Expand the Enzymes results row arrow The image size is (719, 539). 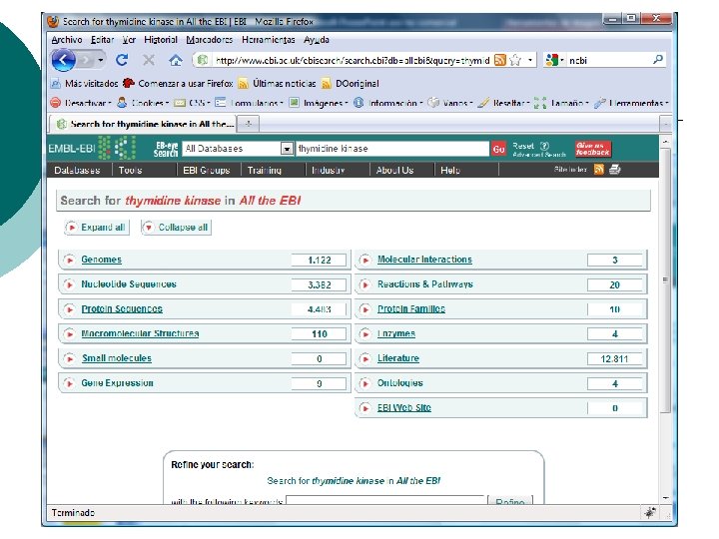pos(365,334)
